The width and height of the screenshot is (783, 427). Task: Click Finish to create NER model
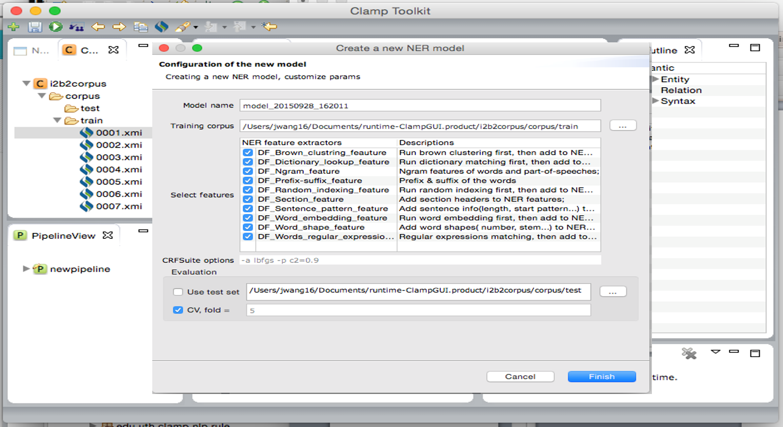coord(601,377)
